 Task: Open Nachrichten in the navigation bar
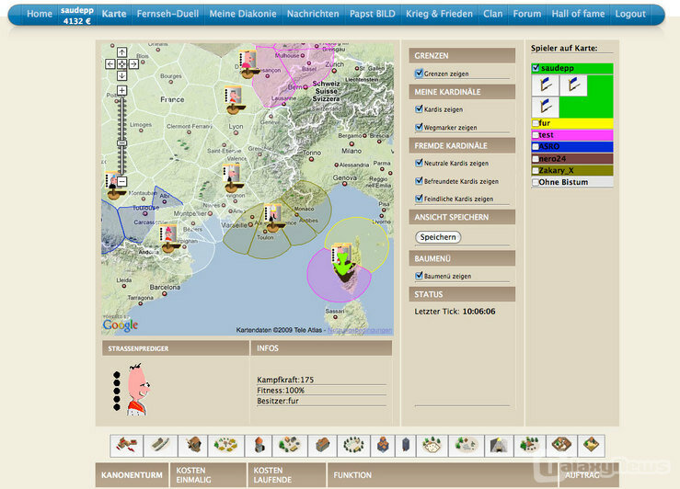tap(313, 14)
